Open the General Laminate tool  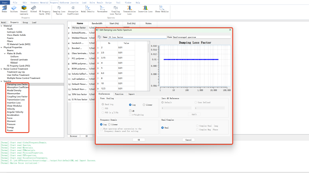pyautogui.click(x=24, y=10)
